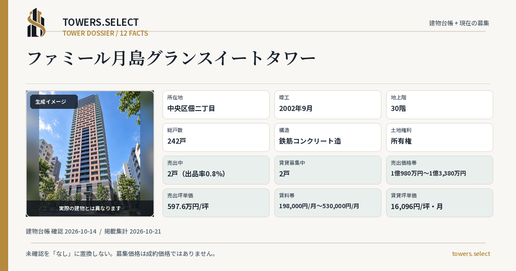This screenshot has width=516, height=271.
Task: Select the land rights value '所有権'
Action: (401, 141)
